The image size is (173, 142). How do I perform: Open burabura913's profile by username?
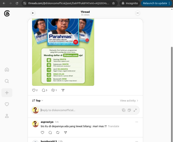coord(49,141)
